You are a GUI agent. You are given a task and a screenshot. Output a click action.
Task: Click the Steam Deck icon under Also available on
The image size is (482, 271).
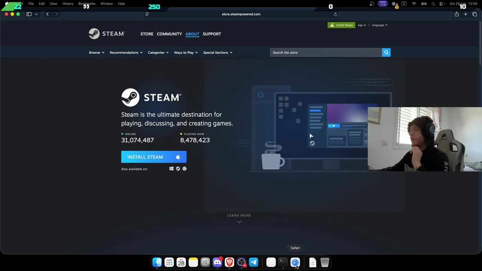178,169
